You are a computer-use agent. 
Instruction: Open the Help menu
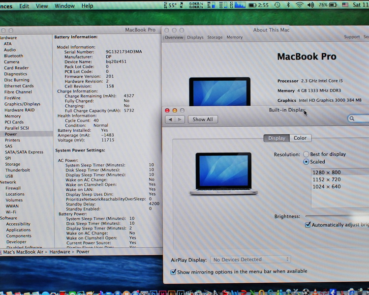[87, 5]
